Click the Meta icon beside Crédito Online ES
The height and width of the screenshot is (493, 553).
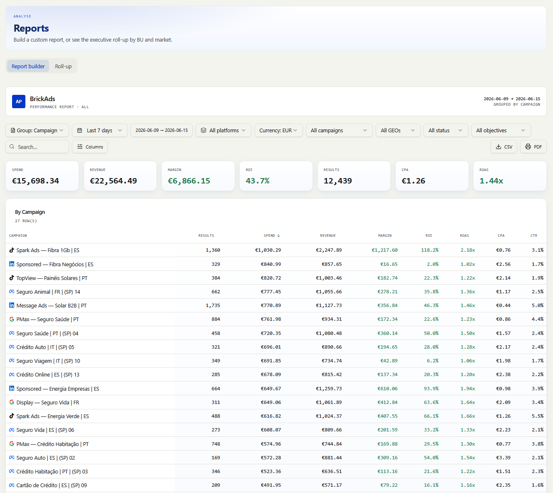(x=12, y=374)
